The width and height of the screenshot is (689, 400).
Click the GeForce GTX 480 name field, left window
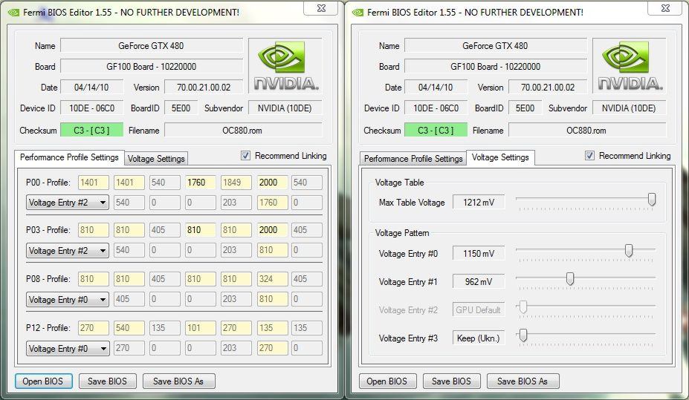[x=152, y=45]
